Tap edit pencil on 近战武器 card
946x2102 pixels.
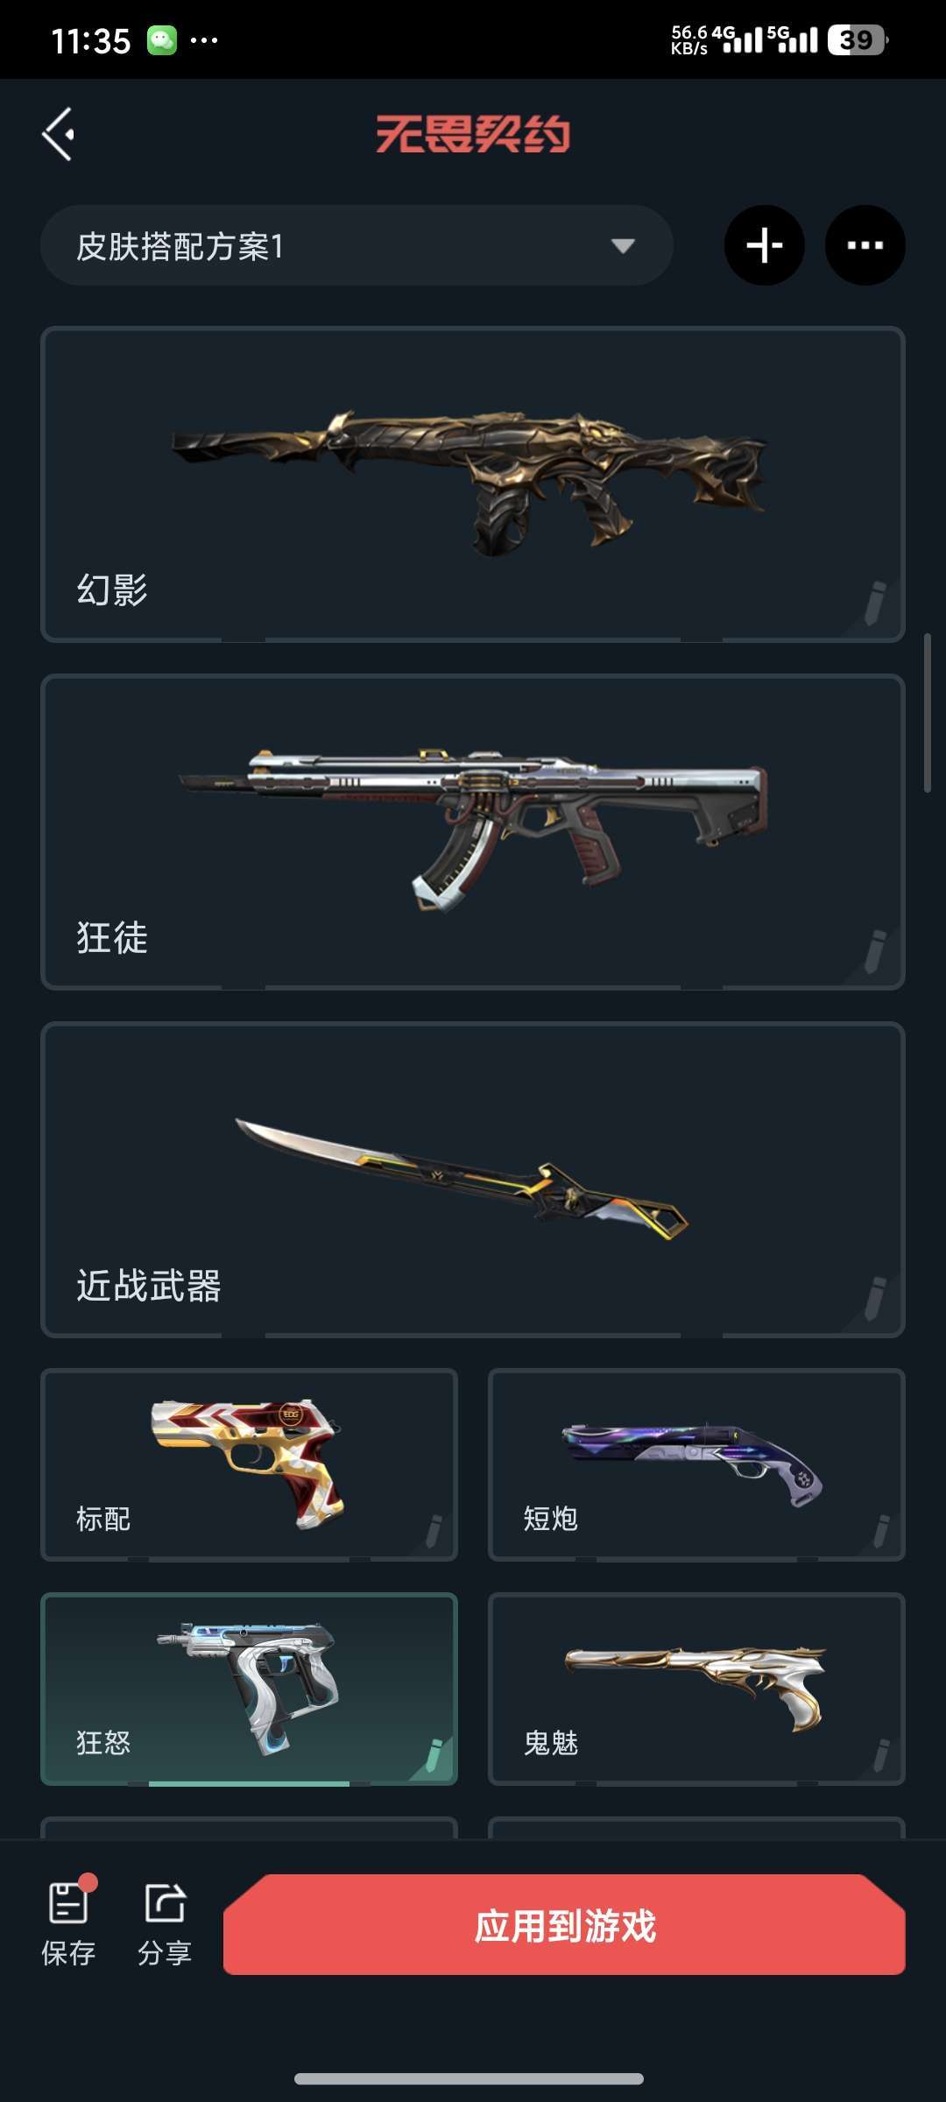874,1298
